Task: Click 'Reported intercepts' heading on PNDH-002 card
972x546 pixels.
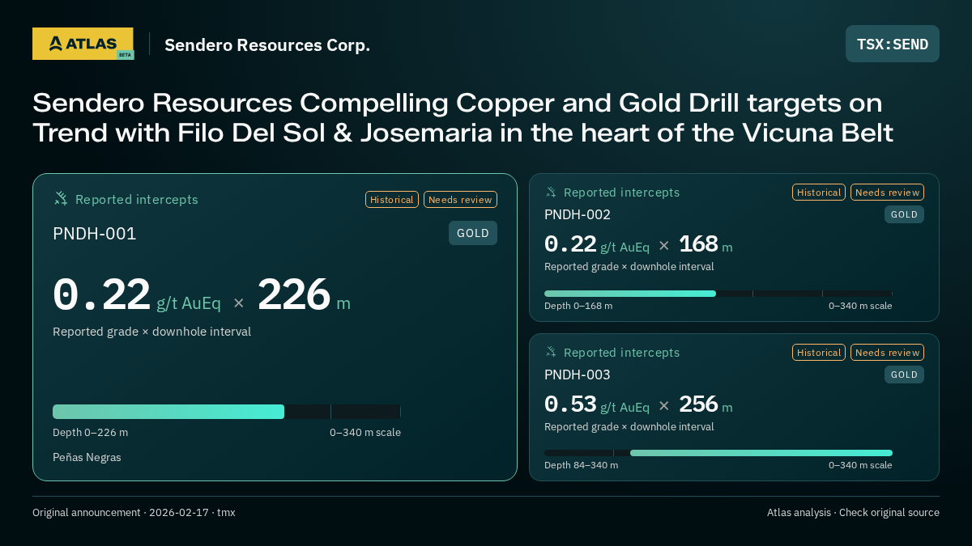Action: [621, 193]
